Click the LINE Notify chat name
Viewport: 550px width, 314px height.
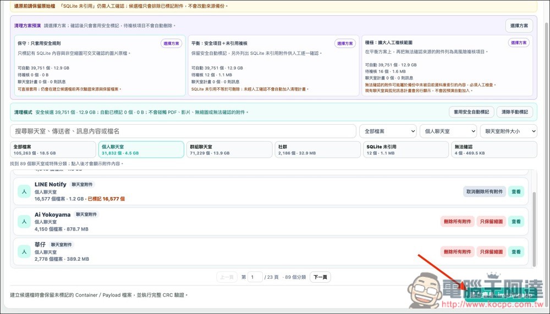pyautogui.click(x=51, y=184)
